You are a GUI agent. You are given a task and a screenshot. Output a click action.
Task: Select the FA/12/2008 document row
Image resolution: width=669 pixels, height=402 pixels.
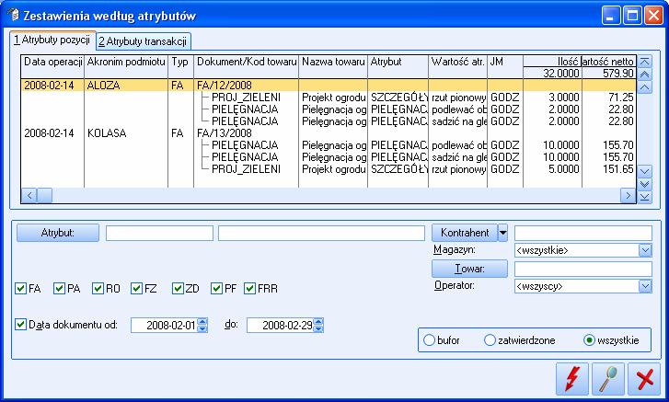point(329,85)
